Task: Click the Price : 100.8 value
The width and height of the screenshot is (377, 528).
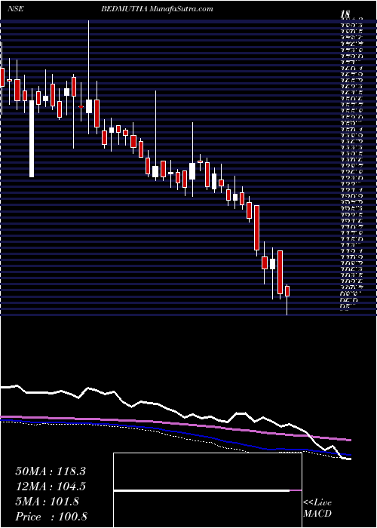Action: pyautogui.click(x=51, y=517)
